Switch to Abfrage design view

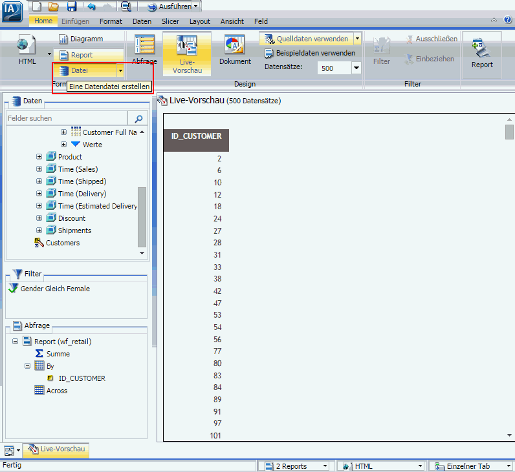(x=144, y=50)
